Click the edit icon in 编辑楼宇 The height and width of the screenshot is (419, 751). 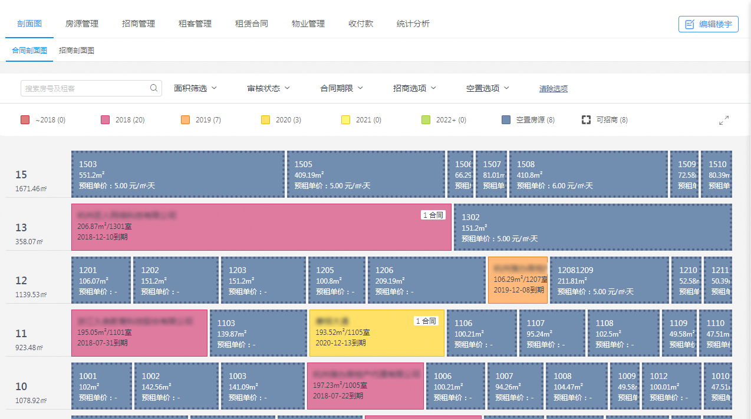click(689, 24)
